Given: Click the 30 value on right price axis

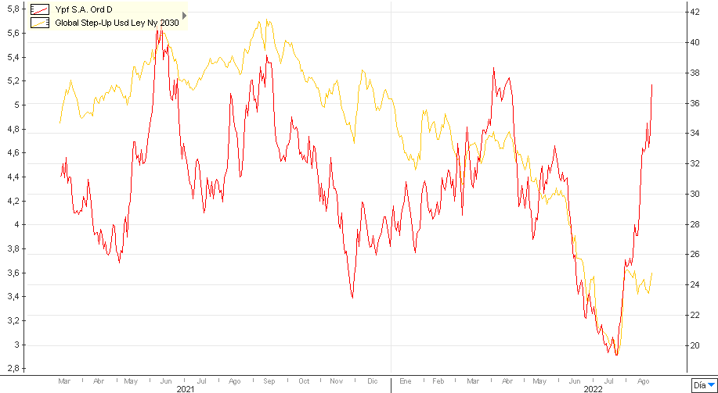Looking at the screenshot, I should tap(693, 194).
